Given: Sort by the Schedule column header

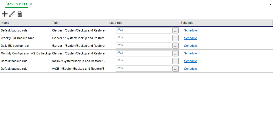Looking at the screenshot, I should coord(226,23).
